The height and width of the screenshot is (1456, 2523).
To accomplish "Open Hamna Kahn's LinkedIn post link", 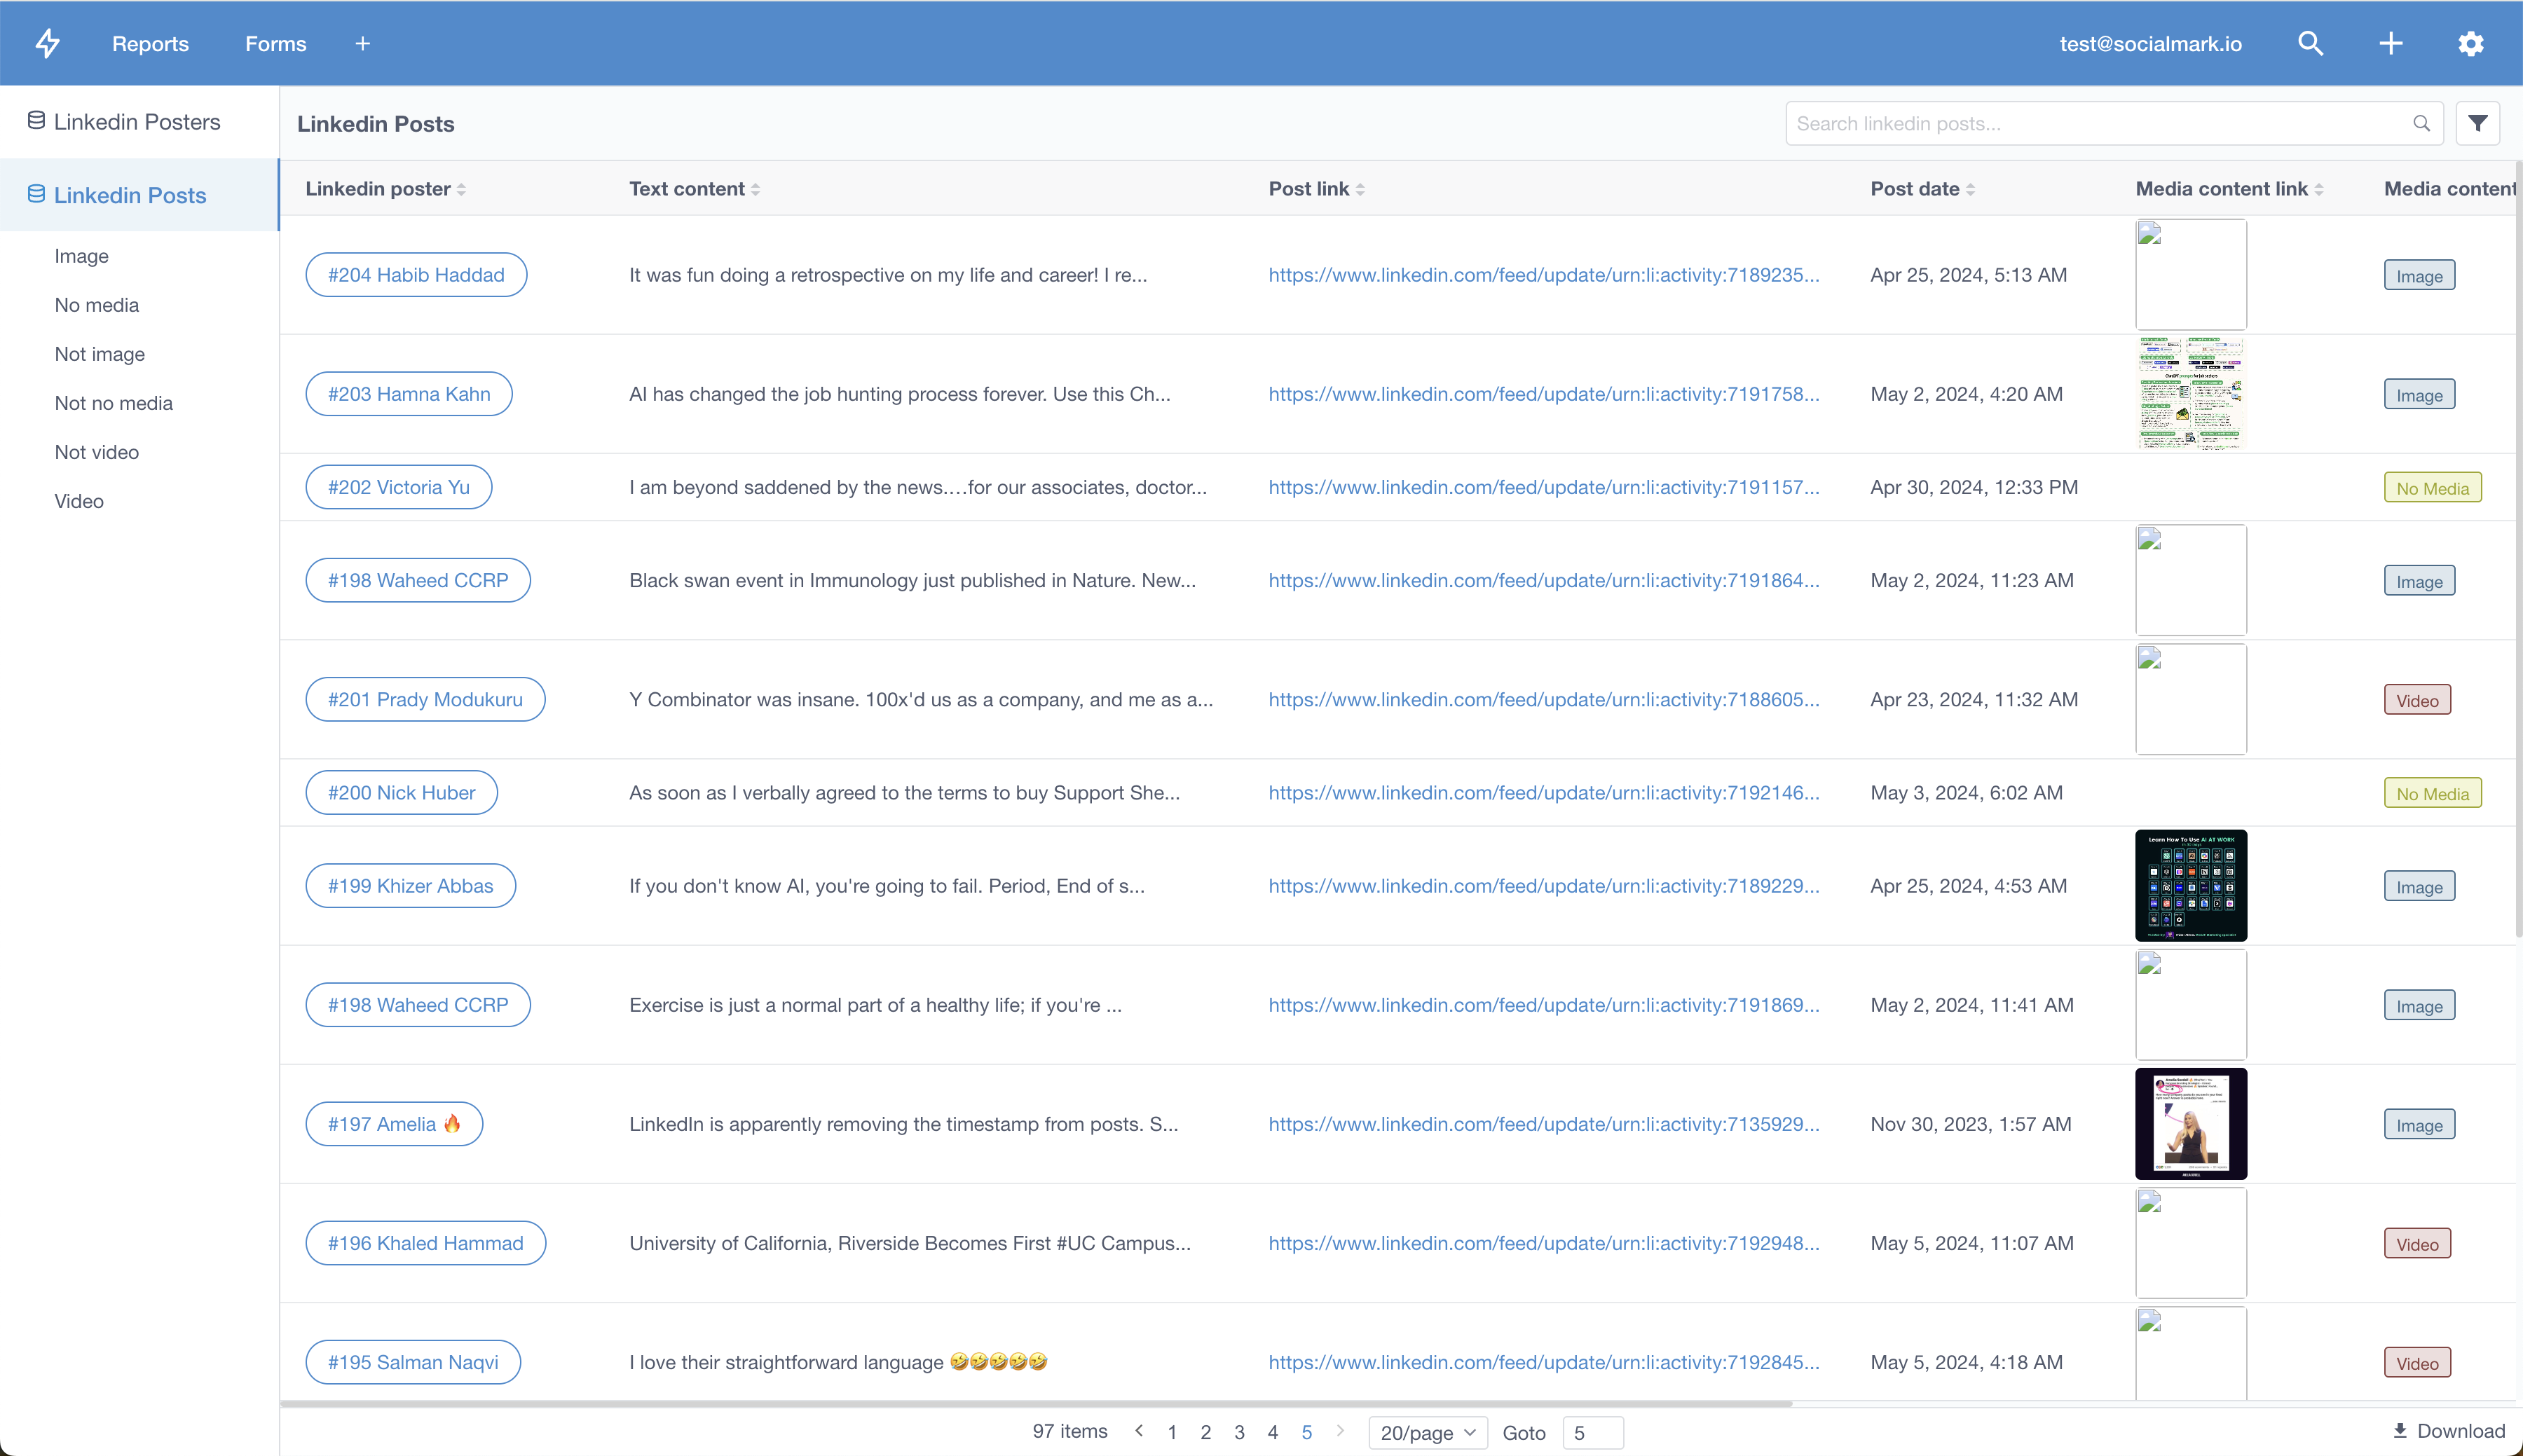I will [x=1543, y=394].
